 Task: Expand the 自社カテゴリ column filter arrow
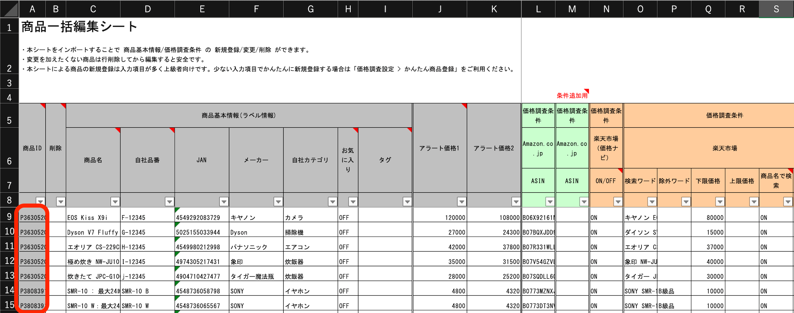point(332,201)
